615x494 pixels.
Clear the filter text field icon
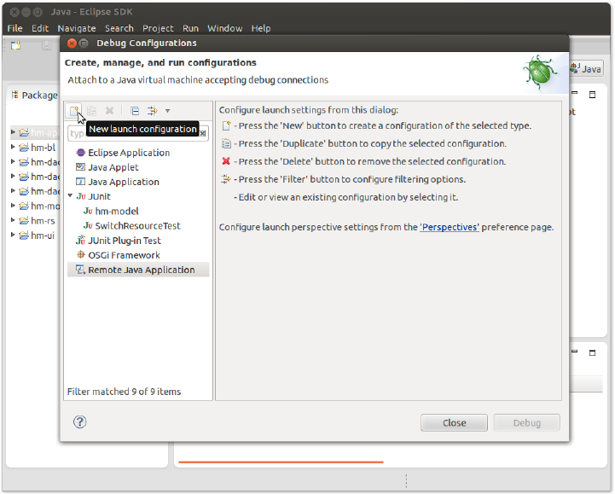point(203,133)
